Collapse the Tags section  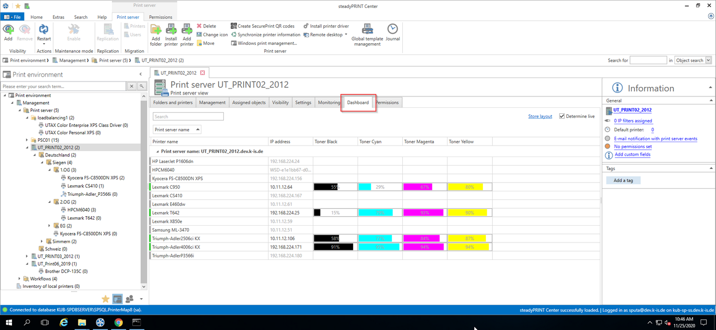(711, 168)
